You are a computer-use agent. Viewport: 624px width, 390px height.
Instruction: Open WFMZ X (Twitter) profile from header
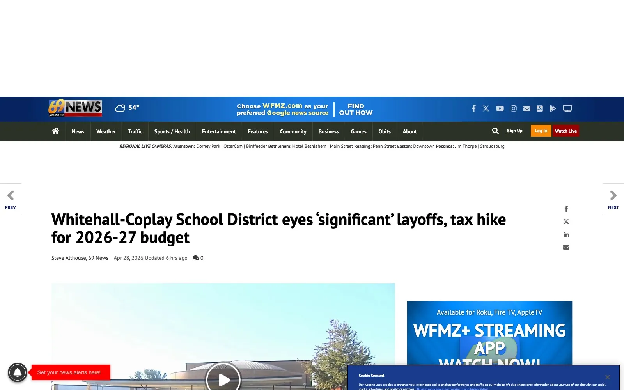[x=486, y=108]
